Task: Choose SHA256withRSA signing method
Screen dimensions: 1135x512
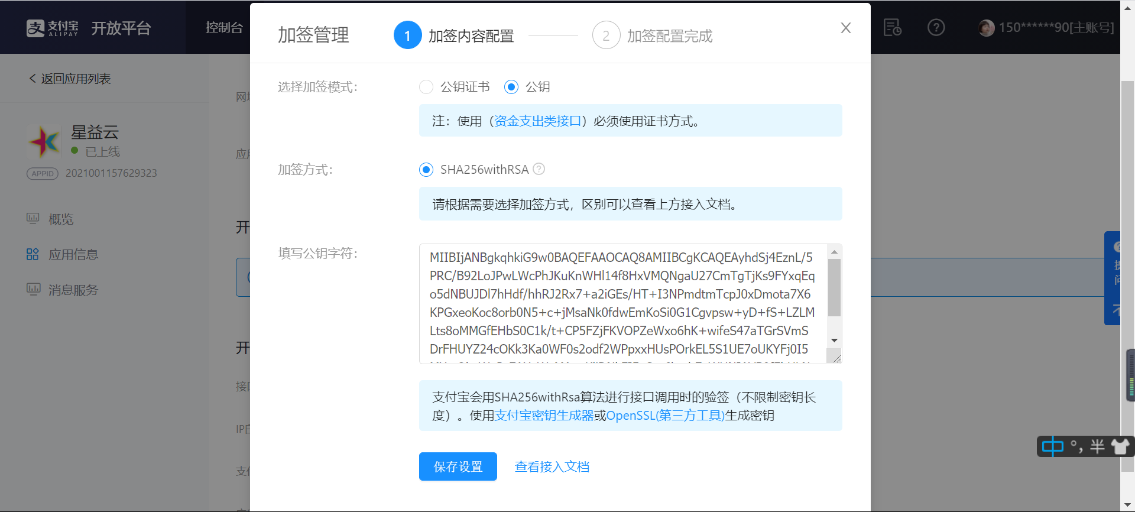Action: [x=426, y=170]
